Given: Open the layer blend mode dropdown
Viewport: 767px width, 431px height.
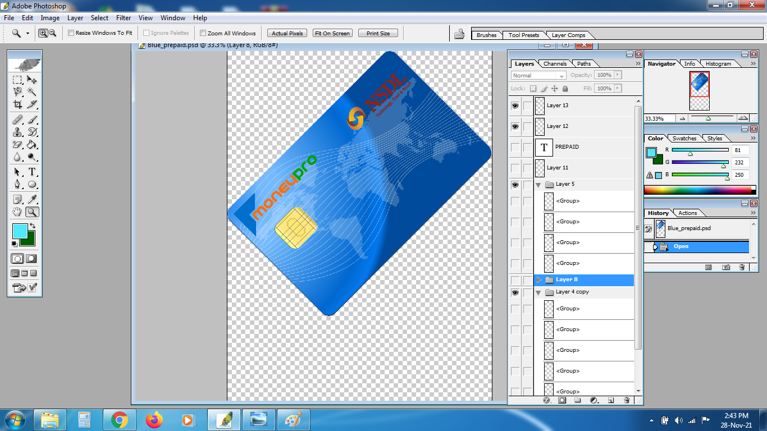Looking at the screenshot, I should (539, 75).
